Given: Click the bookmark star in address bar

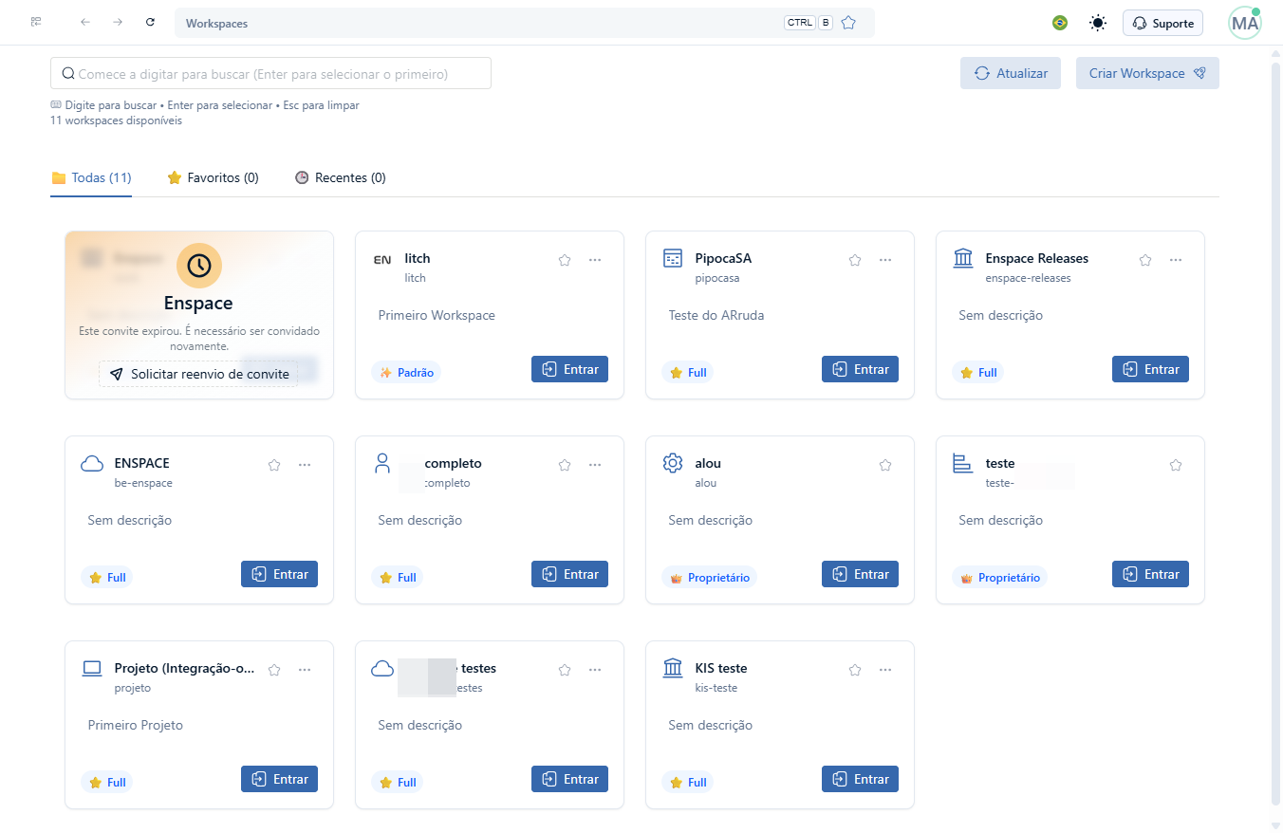Looking at the screenshot, I should [848, 23].
